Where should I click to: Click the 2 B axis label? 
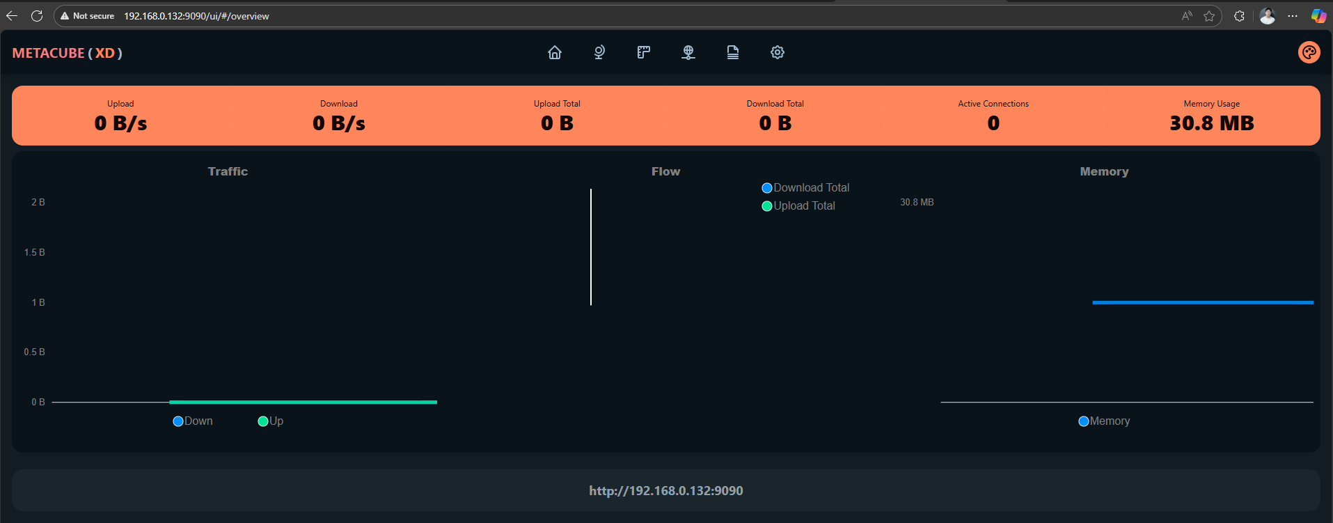click(x=38, y=202)
